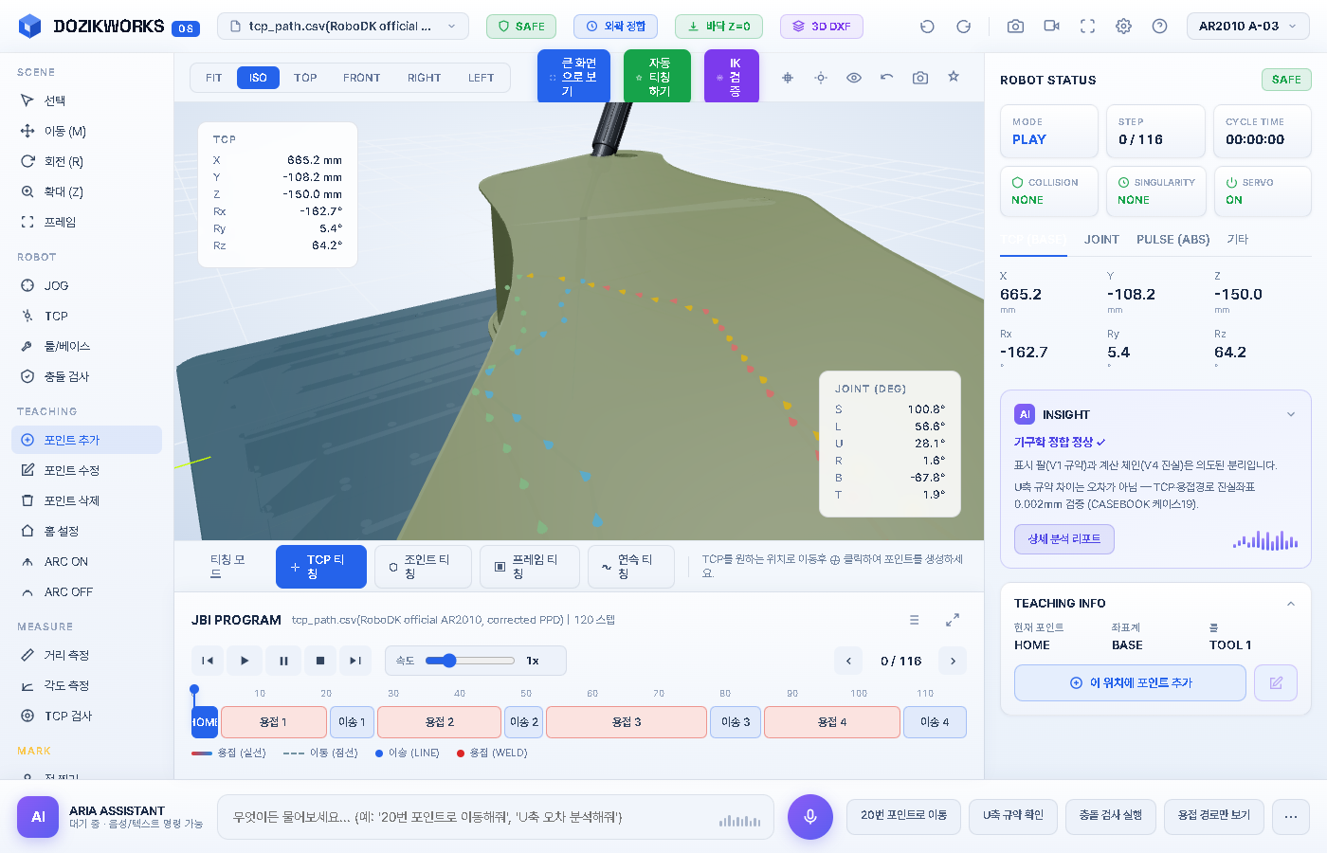Toggle the SAFE mode chip in top bar
This screenshot has width=1327, height=853.
tap(521, 27)
